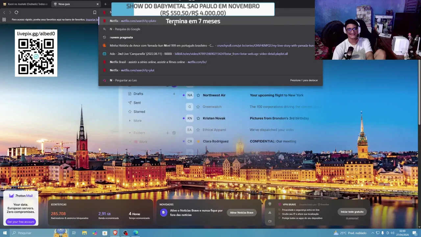
Task: Click the NA sender avatar
Action: coord(190,95)
